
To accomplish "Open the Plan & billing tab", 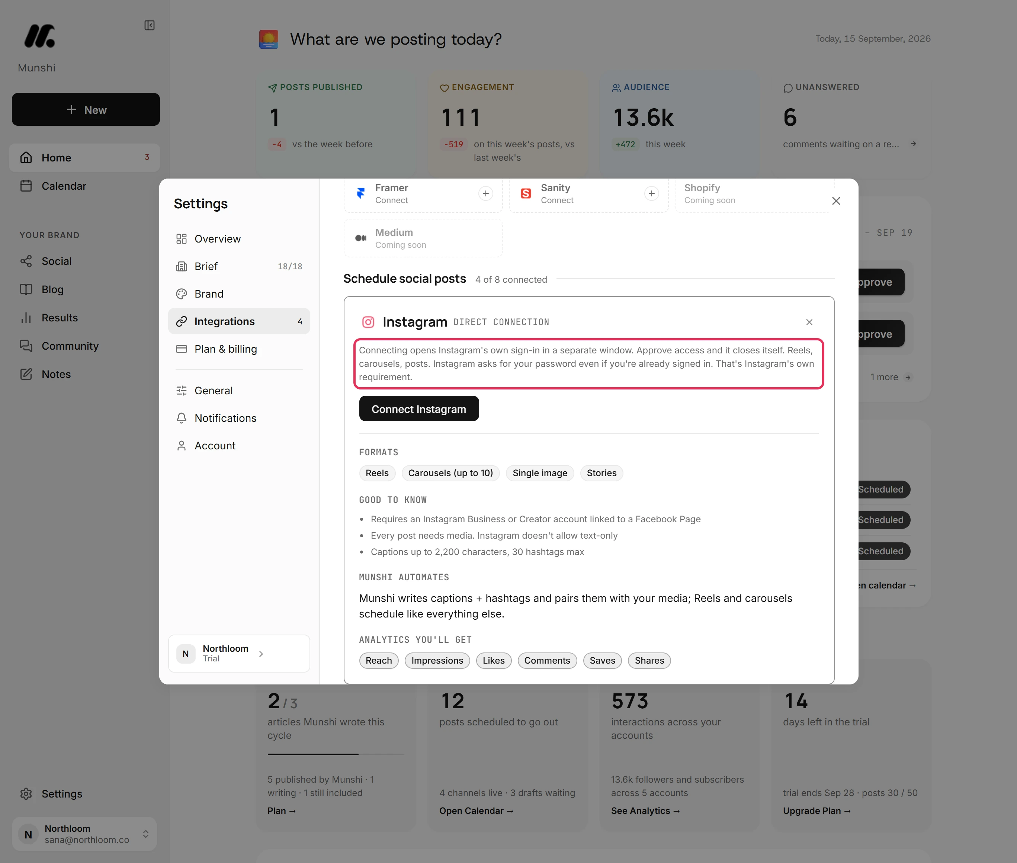I will 239,349.
